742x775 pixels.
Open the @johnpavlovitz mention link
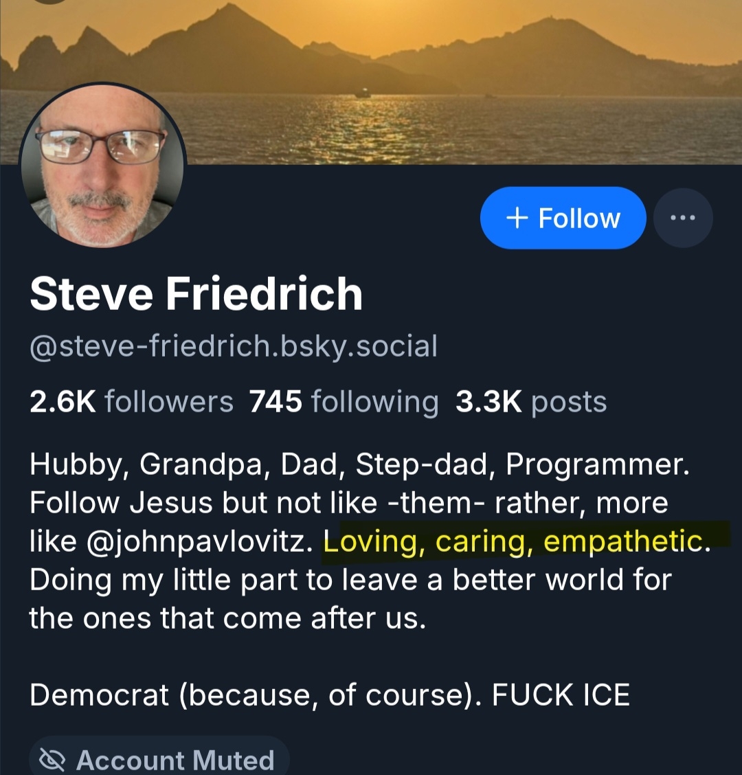[x=200, y=541]
